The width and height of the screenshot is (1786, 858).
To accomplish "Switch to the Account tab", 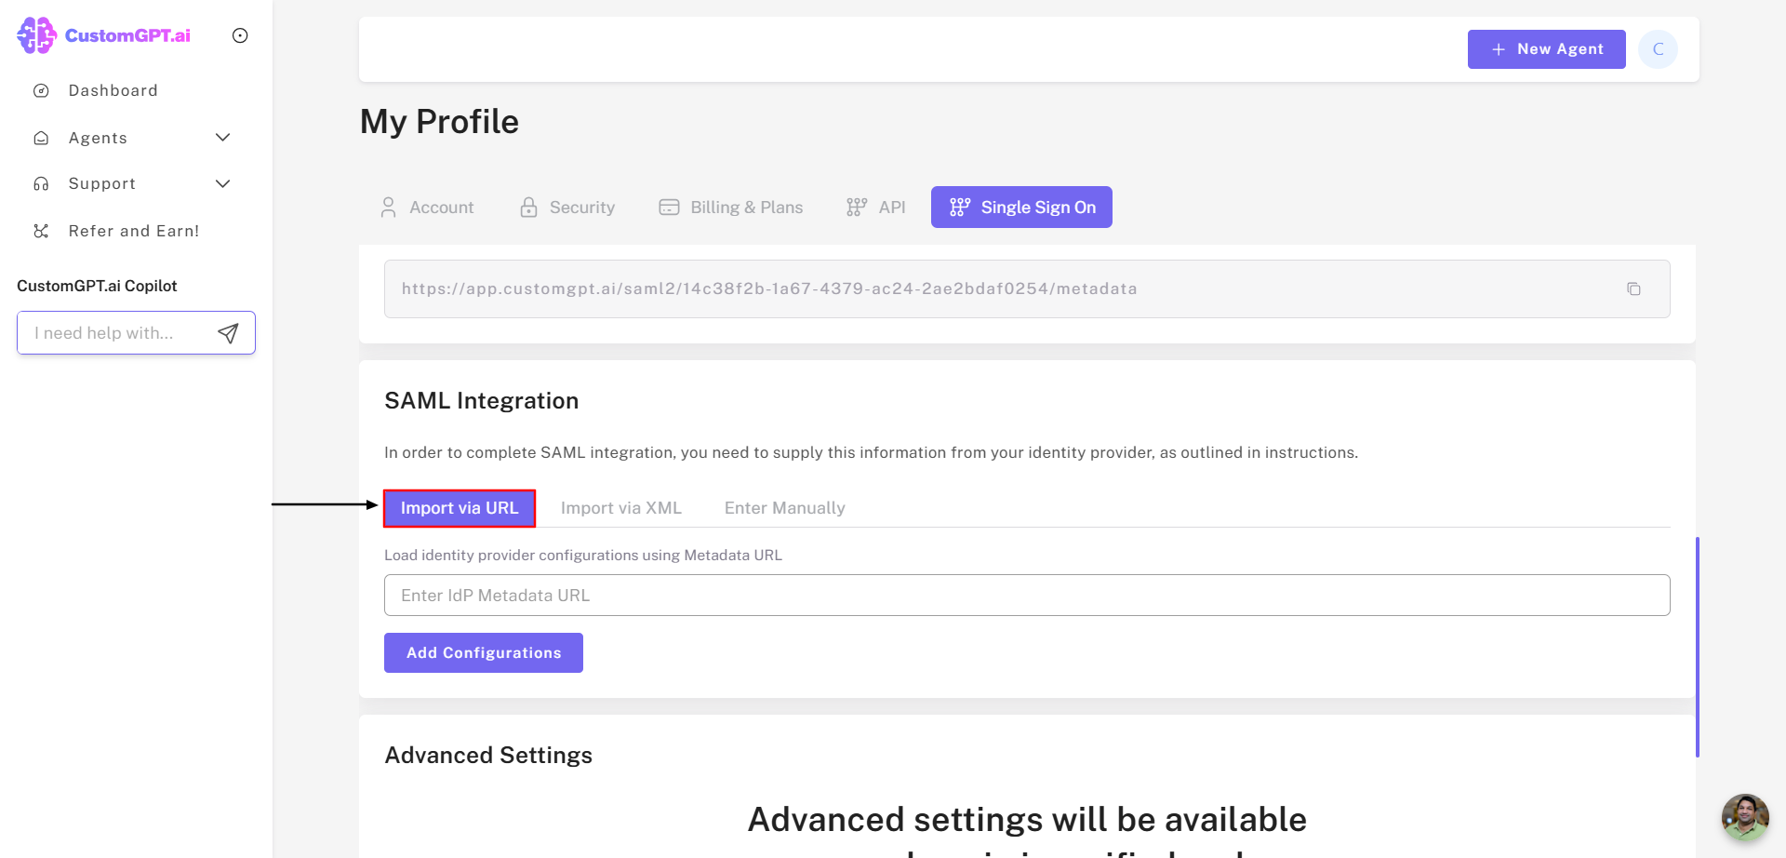I will click(428, 208).
